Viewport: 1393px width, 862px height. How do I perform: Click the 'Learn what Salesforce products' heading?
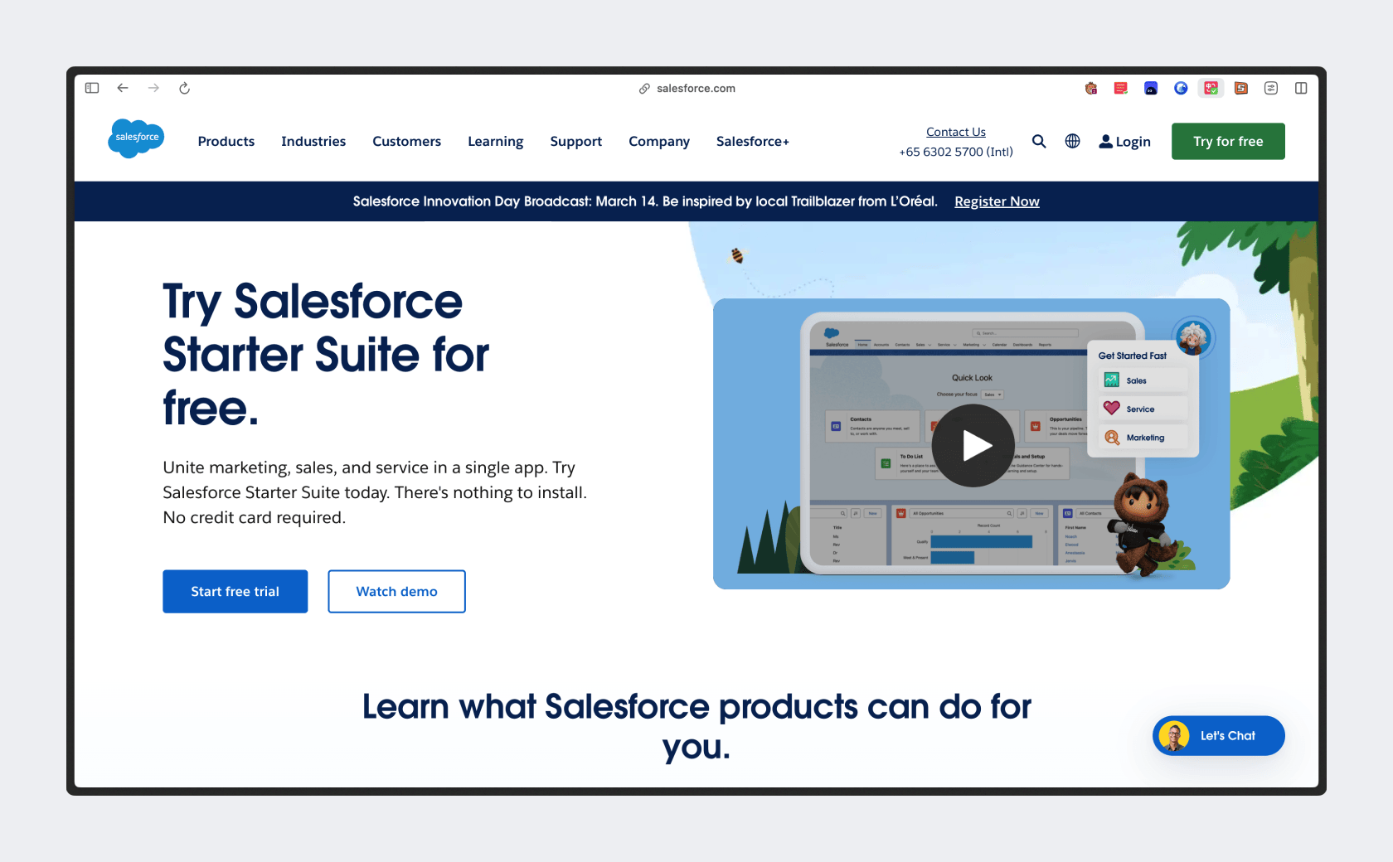tap(696, 727)
